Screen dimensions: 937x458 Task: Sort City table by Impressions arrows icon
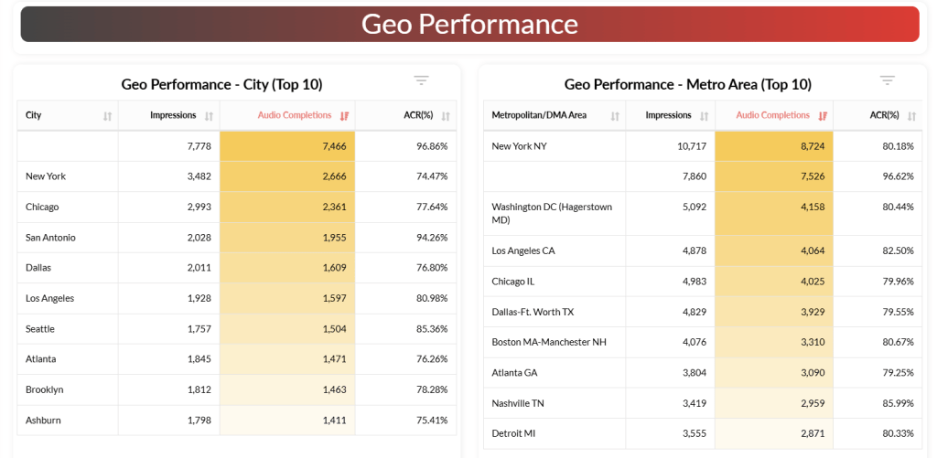(209, 116)
